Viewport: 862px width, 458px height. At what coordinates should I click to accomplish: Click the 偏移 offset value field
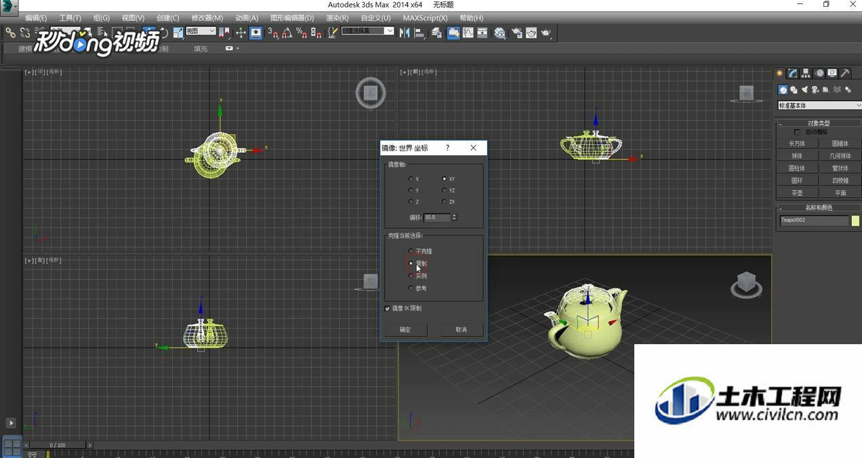pos(437,217)
